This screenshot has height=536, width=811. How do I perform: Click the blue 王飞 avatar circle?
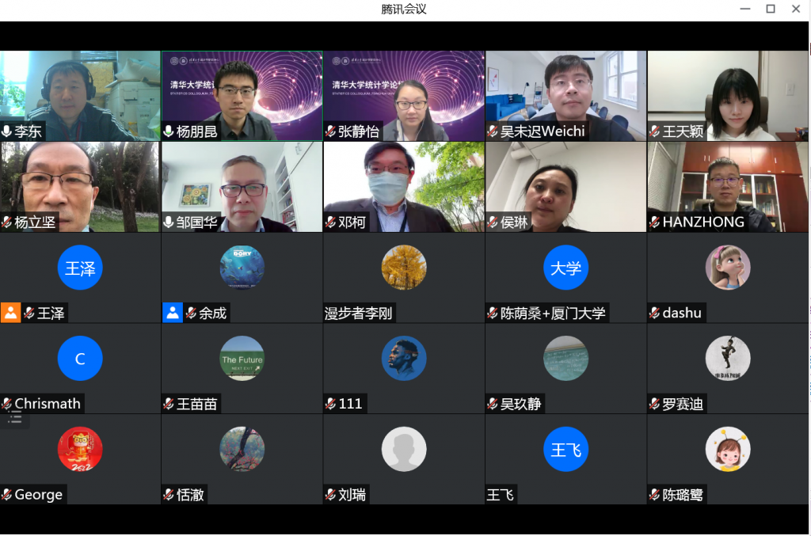coord(565,450)
